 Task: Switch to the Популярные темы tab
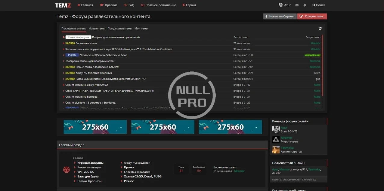120,29
